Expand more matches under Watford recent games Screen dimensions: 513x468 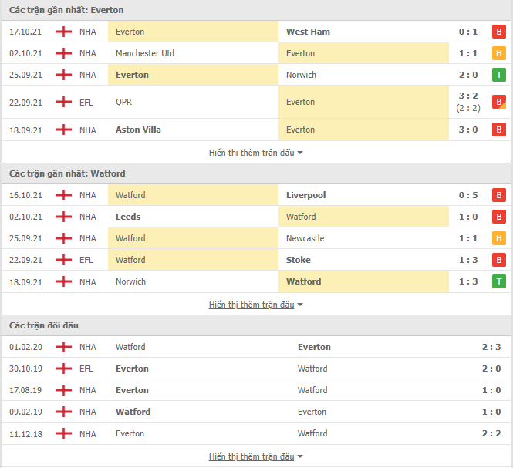click(255, 305)
